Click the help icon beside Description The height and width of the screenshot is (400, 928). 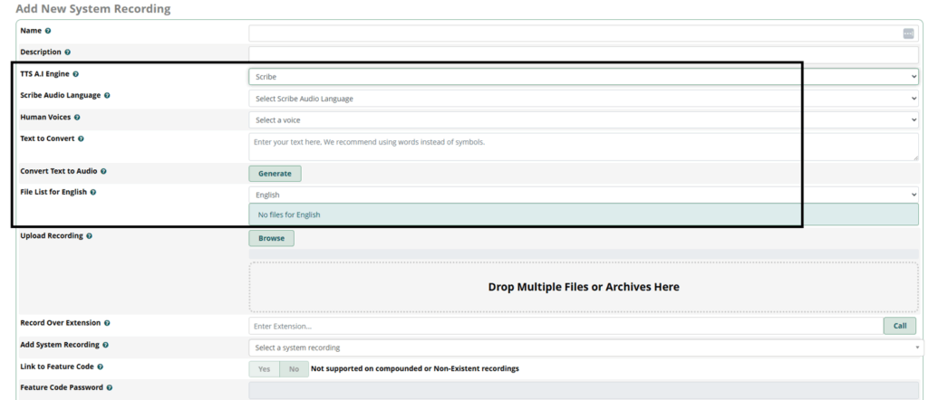[x=68, y=52]
